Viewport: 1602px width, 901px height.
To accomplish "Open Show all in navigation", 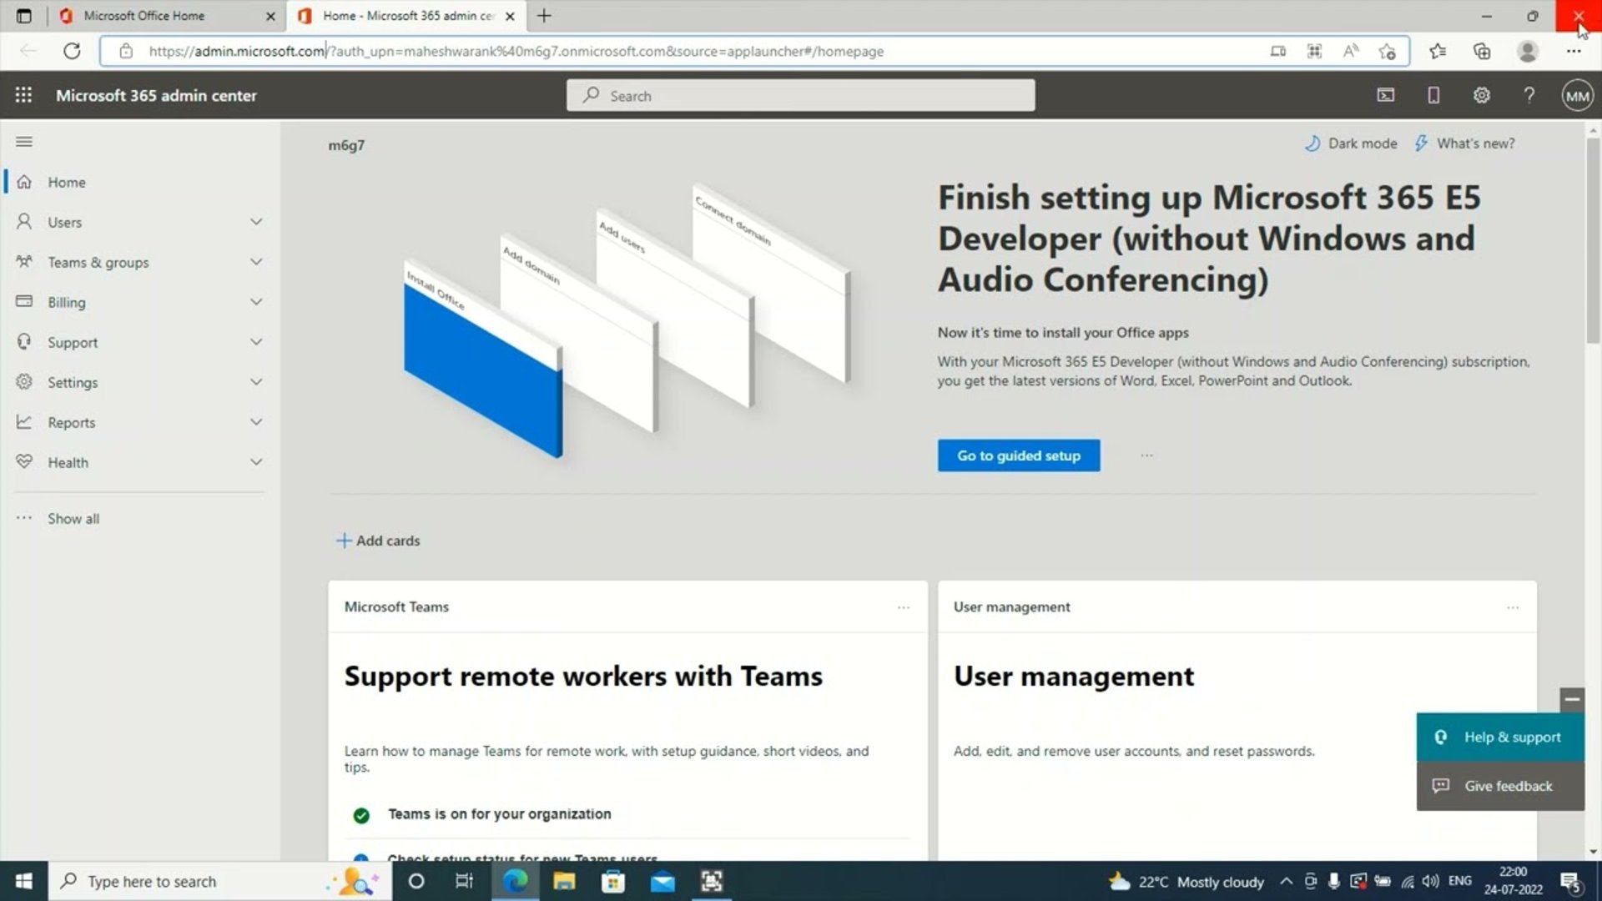I will [x=73, y=518].
